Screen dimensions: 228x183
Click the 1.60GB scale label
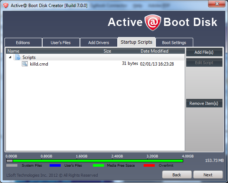[81, 156]
